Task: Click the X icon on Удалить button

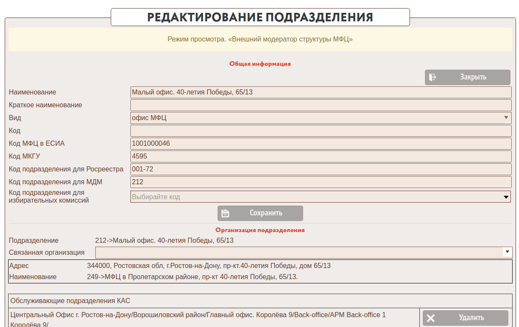Action: pyautogui.click(x=431, y=318)
